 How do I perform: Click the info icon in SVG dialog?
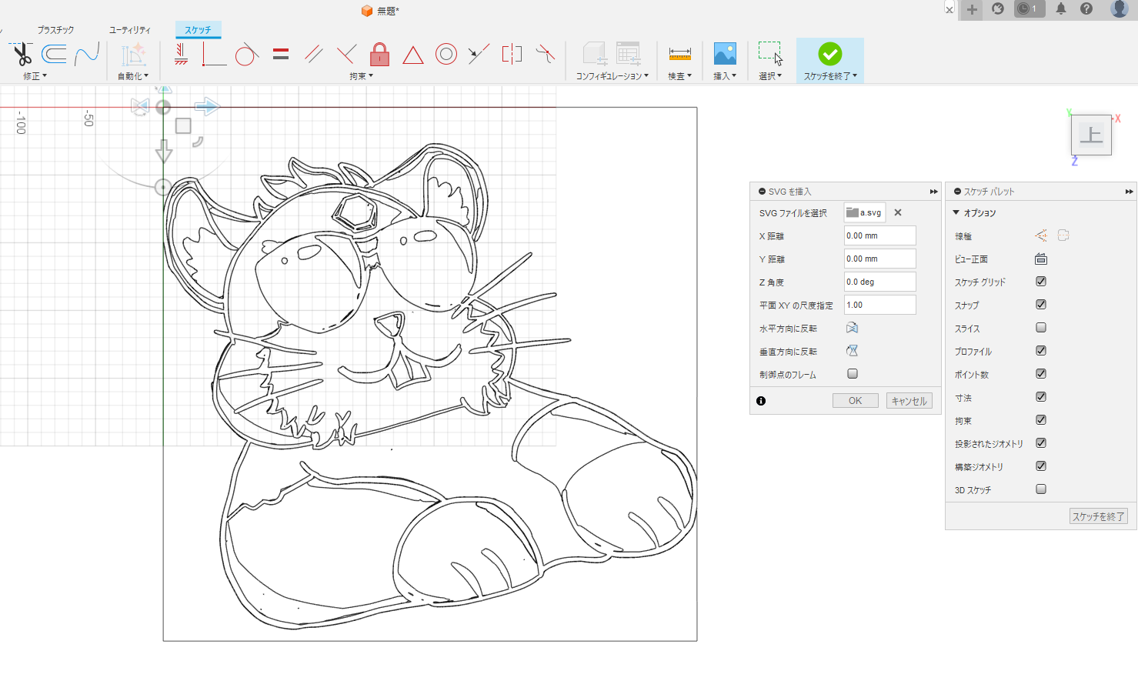click(x=761, y=401)
